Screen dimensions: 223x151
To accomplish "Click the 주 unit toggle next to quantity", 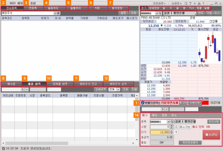I will (x=176, y=127).
